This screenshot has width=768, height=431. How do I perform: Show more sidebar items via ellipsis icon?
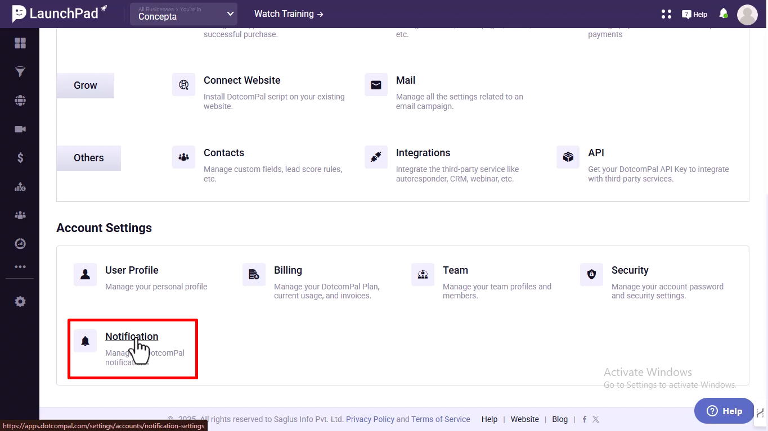20,267
